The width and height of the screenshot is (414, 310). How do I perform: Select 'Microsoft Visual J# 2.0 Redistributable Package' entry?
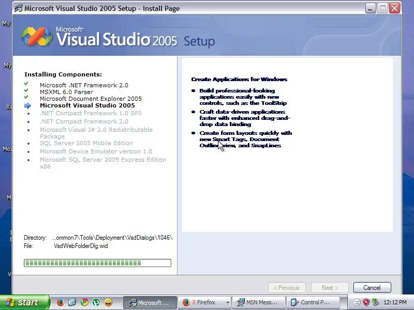(x=96, y=133)
